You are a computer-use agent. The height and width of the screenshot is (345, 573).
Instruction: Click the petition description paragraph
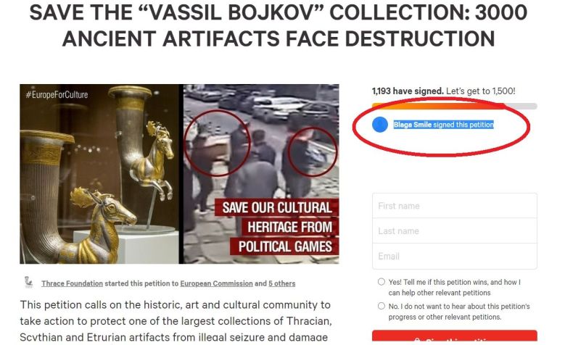pos(176,321)
